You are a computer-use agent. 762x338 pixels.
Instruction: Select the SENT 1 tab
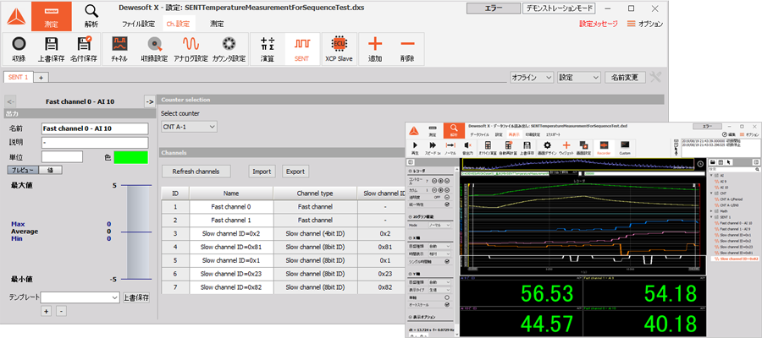pos(18,77)
